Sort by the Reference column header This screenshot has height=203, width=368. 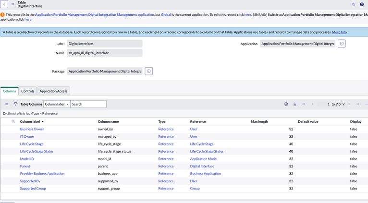coord(198,121)
